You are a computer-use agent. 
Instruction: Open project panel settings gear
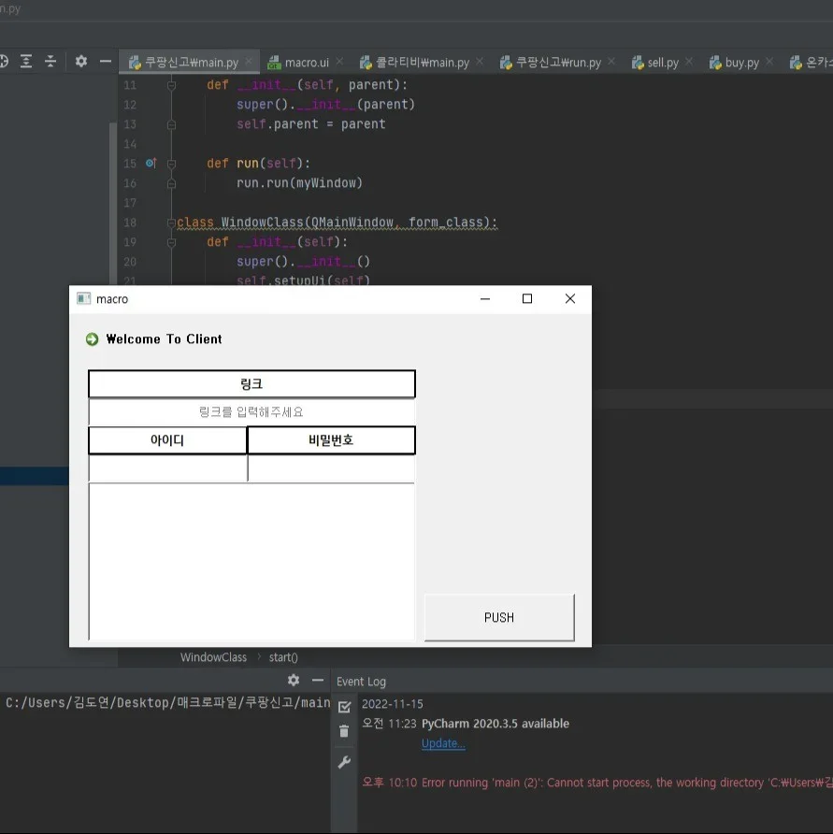click(80, 61)
